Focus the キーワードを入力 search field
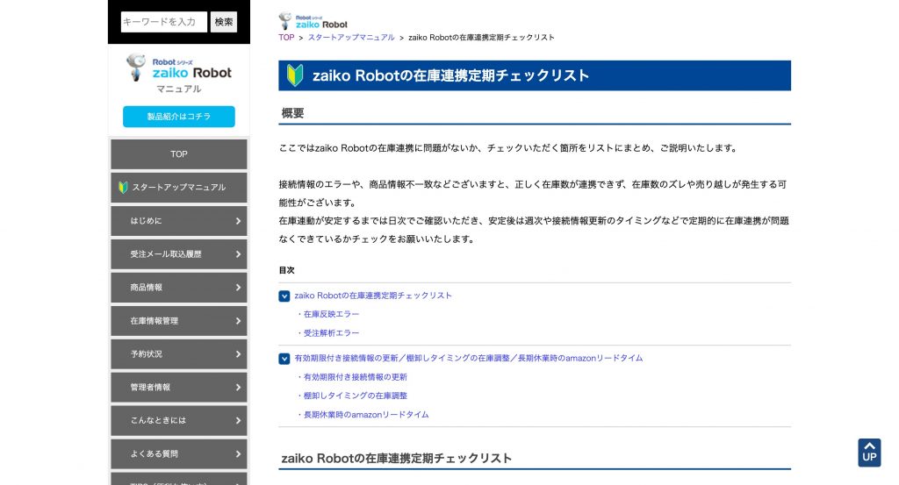This screenshot has width=899, height=485. (164, 22)
